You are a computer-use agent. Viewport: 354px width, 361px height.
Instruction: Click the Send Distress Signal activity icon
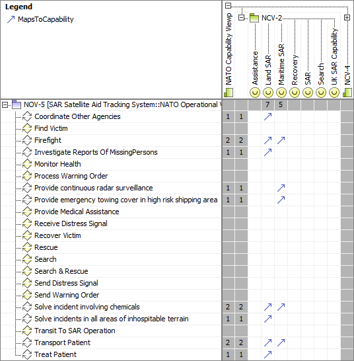[x=27, y=283]
